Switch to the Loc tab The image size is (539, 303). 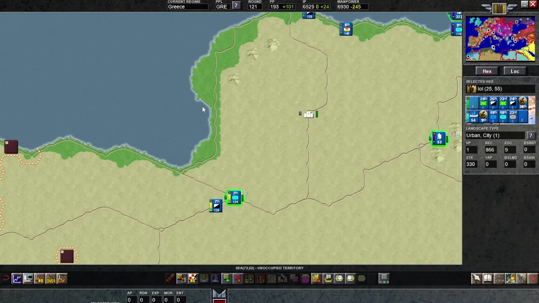click(x=515, y=71)
